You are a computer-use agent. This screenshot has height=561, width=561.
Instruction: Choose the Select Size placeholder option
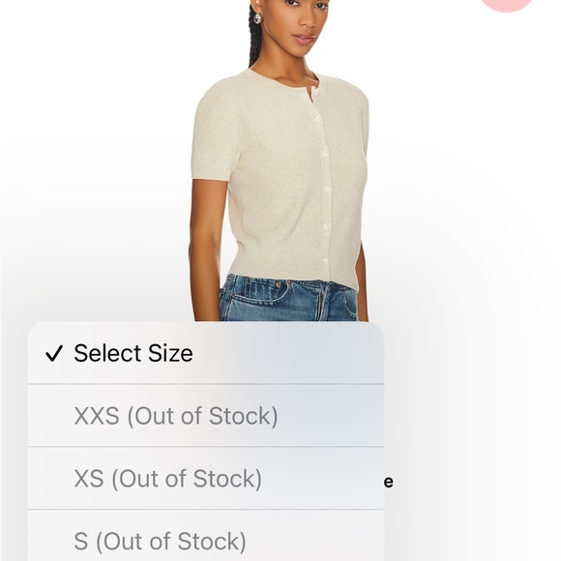tap(206, 353)
